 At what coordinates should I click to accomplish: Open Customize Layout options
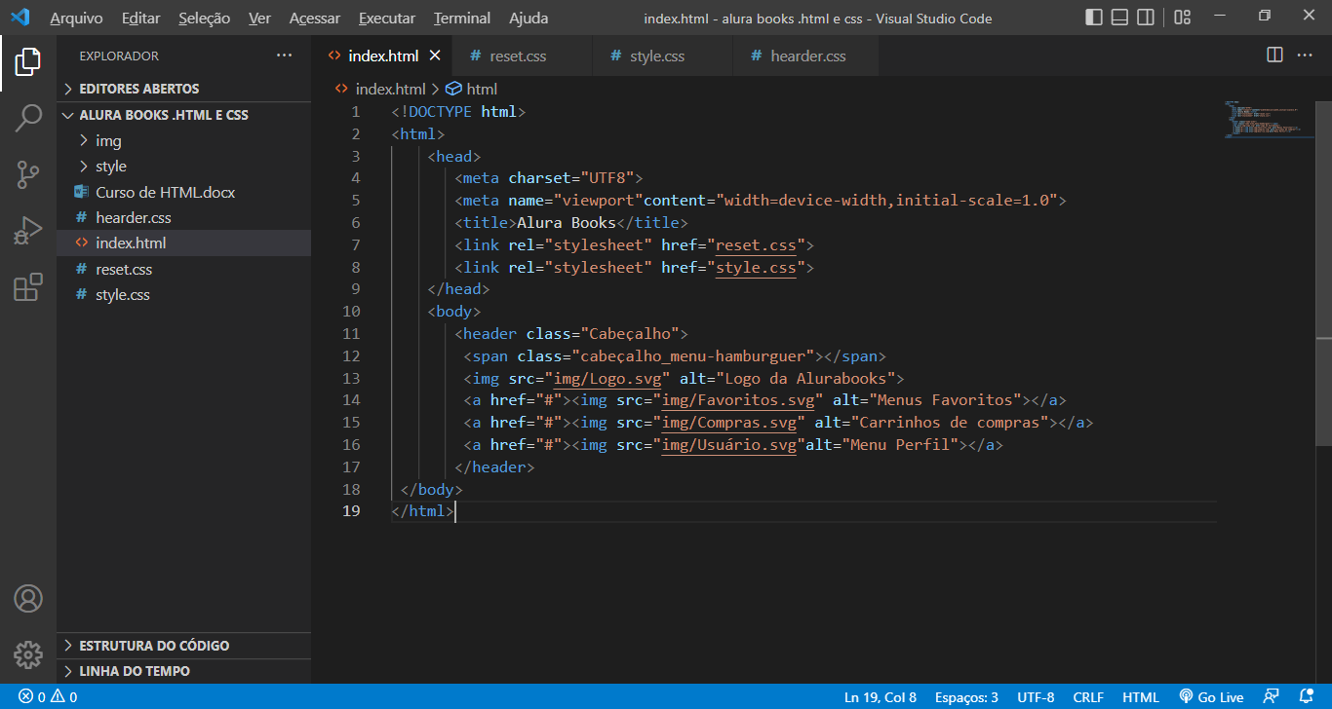[x=1182, y=18]
